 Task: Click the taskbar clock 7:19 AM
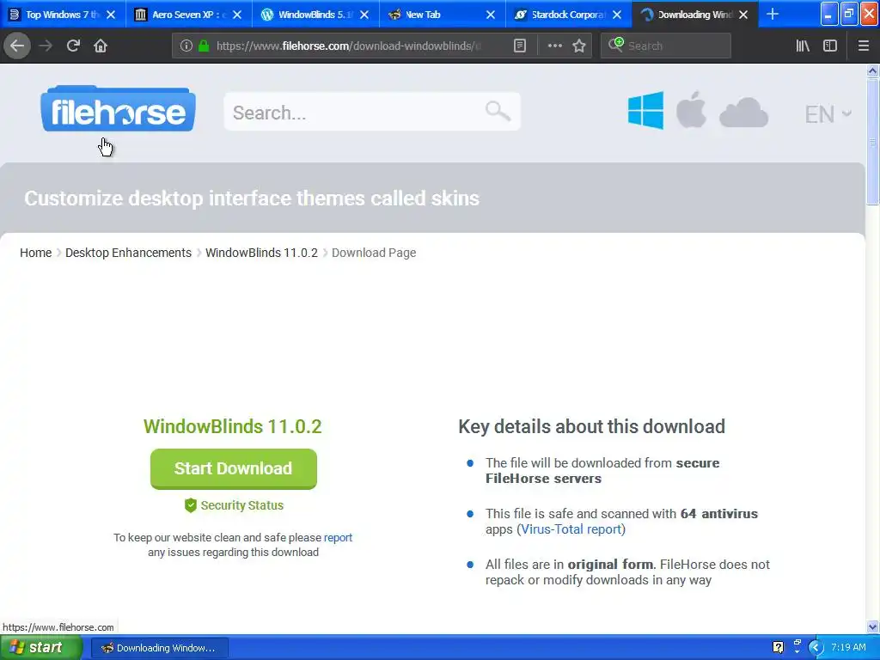point(848,647)
